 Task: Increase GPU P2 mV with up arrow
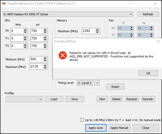tap(45, 45)
